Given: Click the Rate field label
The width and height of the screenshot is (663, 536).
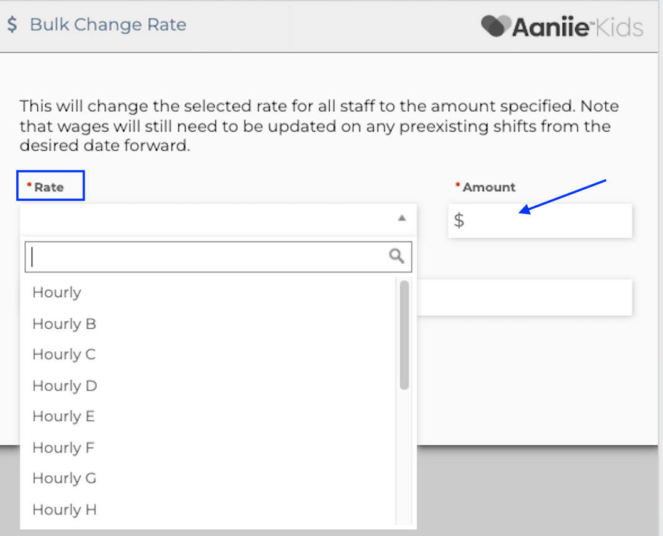Looking at the screenshot, I should [x=49, y=187].
